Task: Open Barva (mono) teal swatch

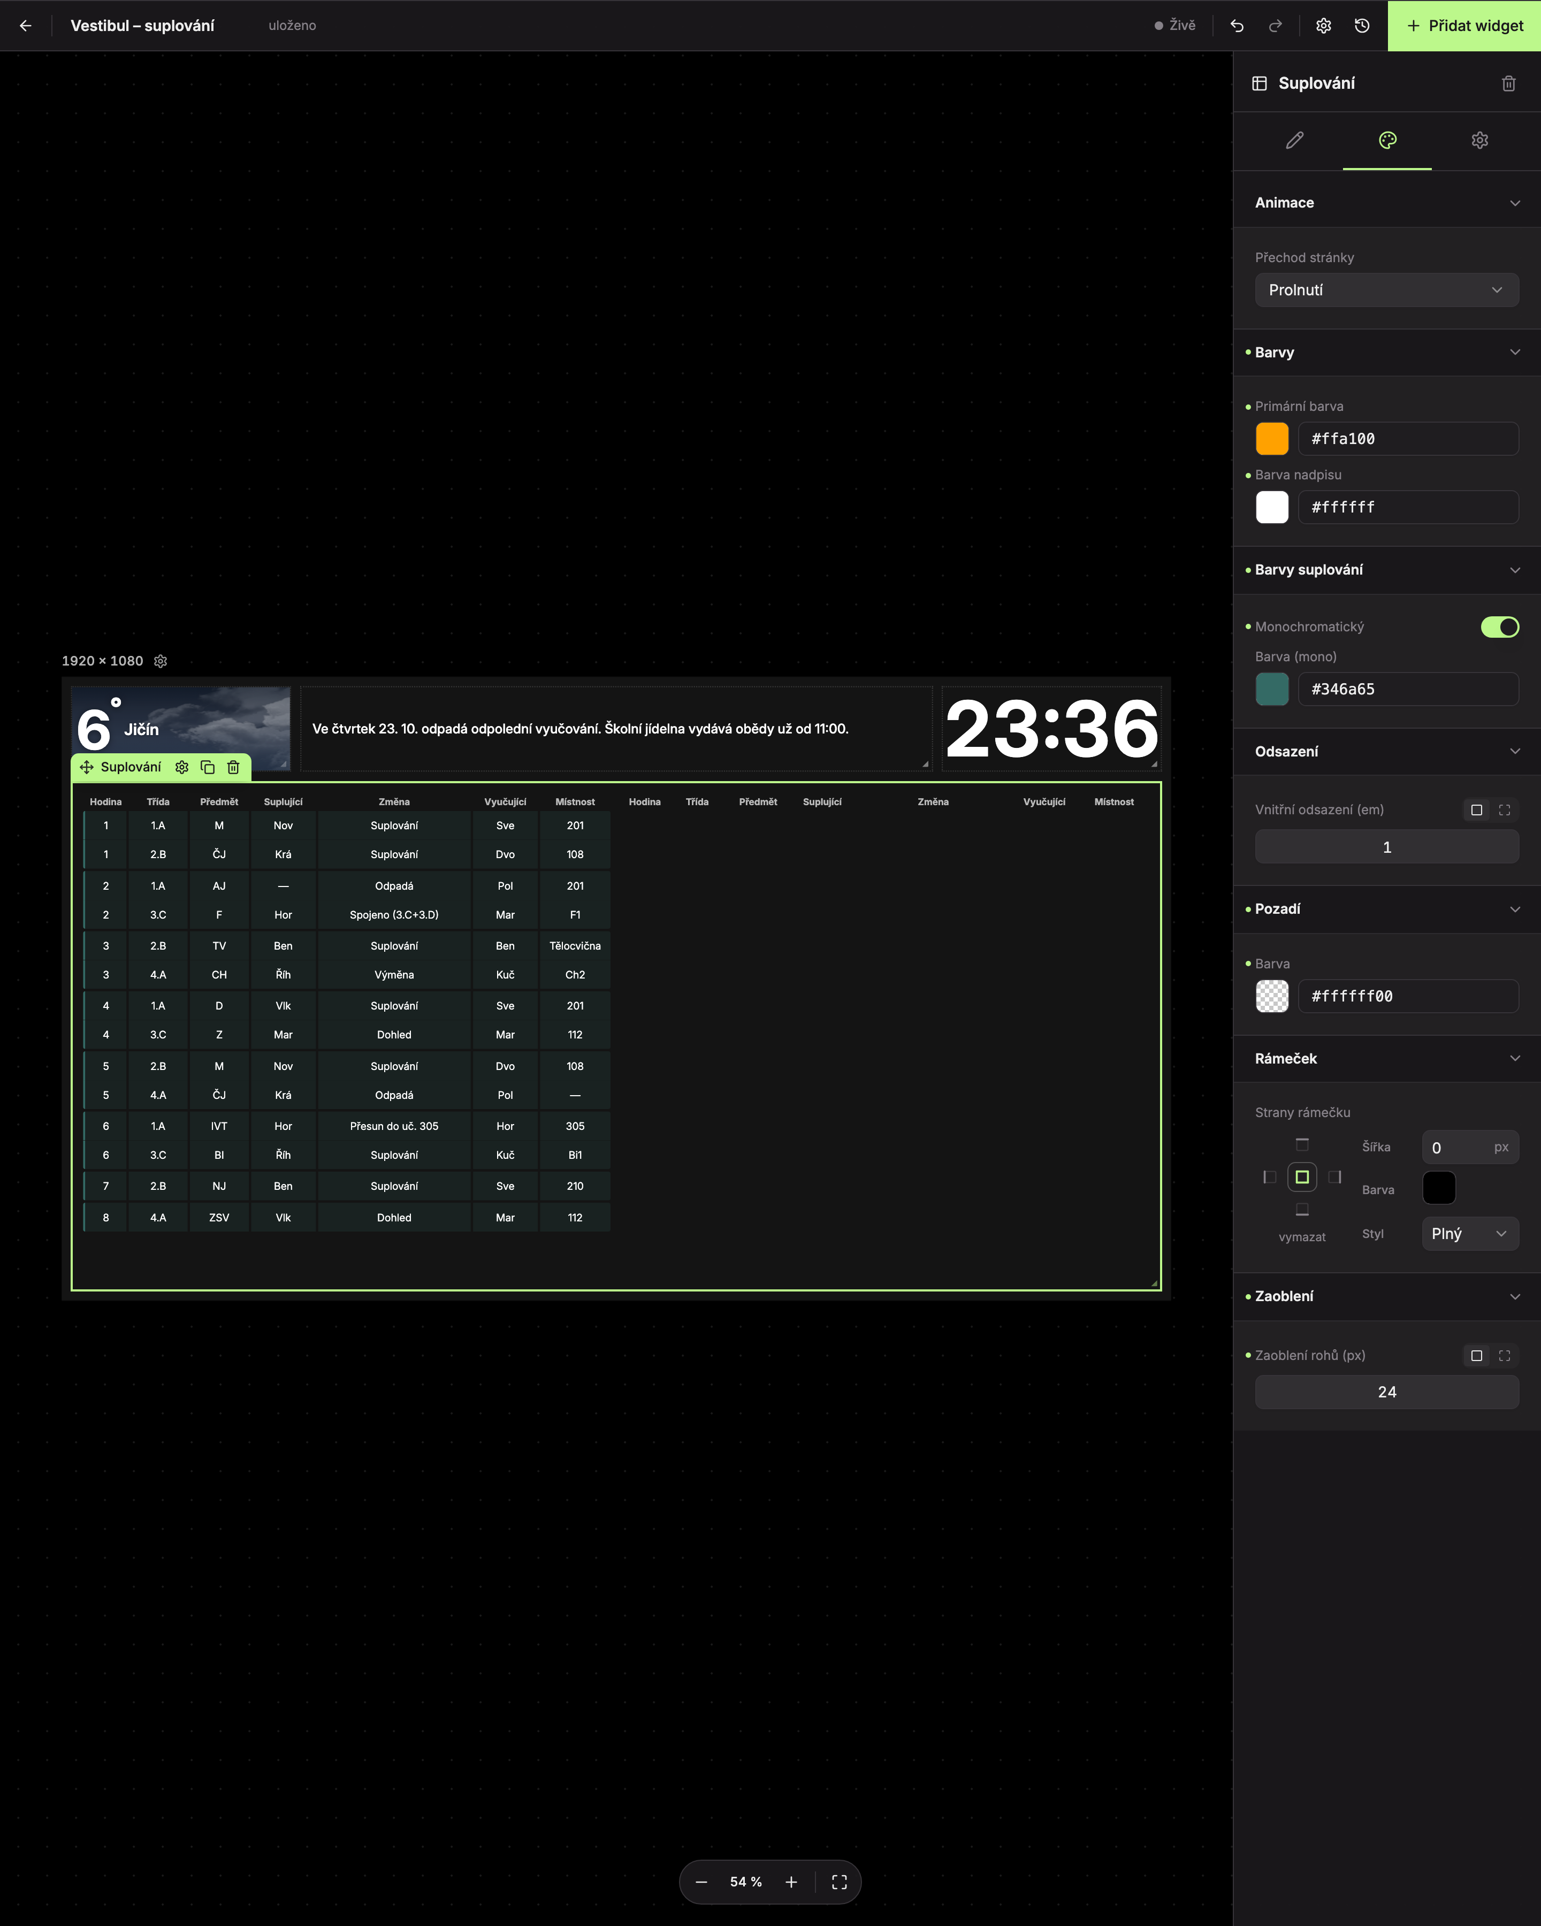Action: coord(1272,689)
